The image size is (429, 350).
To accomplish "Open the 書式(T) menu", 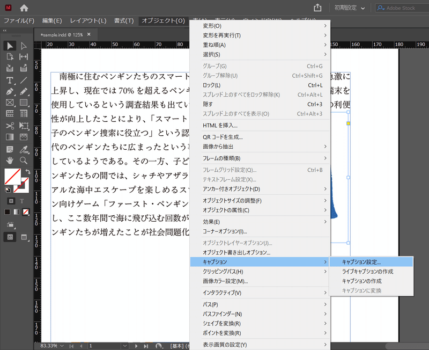I will pyautogui.click(x=124, y=21).
